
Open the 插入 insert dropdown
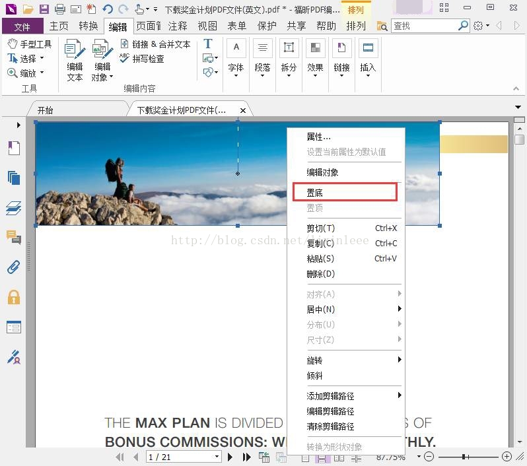(368, 58)
